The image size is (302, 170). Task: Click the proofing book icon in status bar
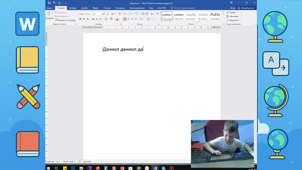coord(80,161)
